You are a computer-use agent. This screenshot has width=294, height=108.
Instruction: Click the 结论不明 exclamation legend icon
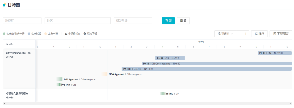(85, 34)
